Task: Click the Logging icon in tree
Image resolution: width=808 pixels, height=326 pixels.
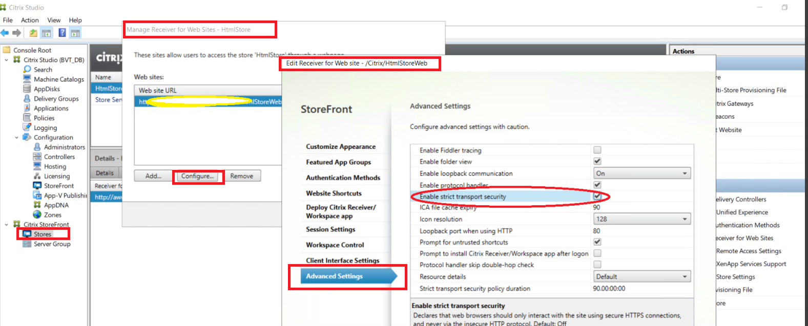Action: (x=27, y=127)
